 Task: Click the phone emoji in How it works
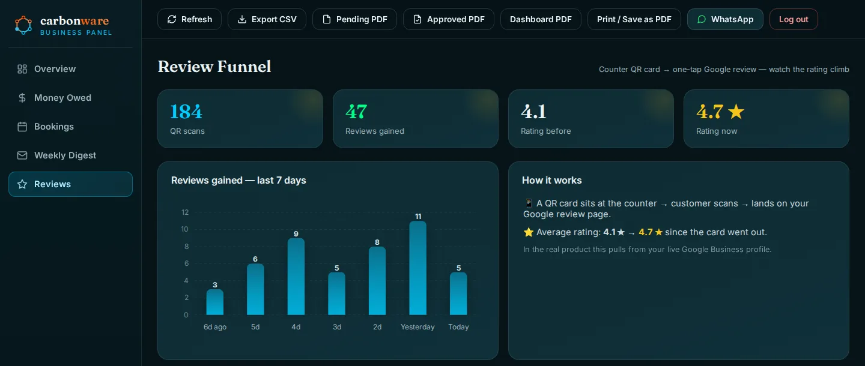[529, 203]
